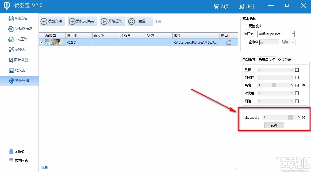Image resolution: width=311 pixels, height=172 pixels.
Task: Click the output folder icon in the file row
Action: tap(229, 42)
